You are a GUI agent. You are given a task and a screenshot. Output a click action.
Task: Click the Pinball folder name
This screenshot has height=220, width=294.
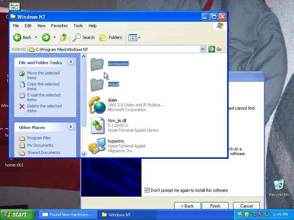pos(114,84)
